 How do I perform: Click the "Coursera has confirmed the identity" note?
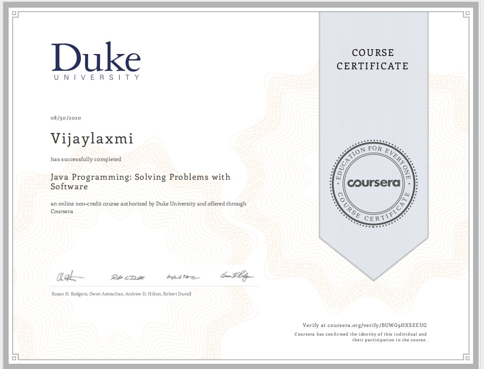361,337
